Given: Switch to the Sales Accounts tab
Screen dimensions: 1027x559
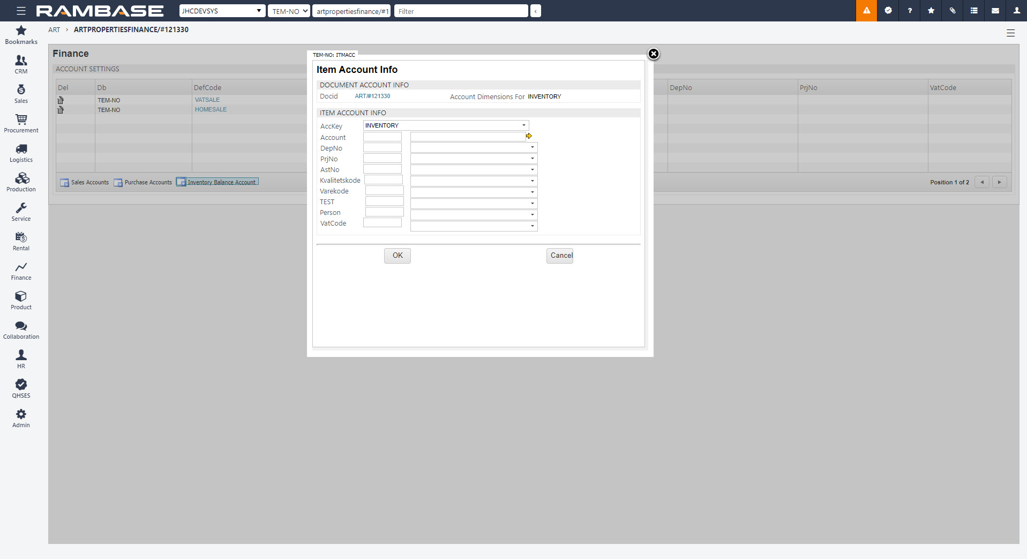Looking at the screenshot, I should point(85,182).
